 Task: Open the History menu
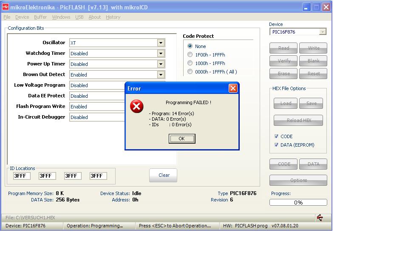[113, 17]
